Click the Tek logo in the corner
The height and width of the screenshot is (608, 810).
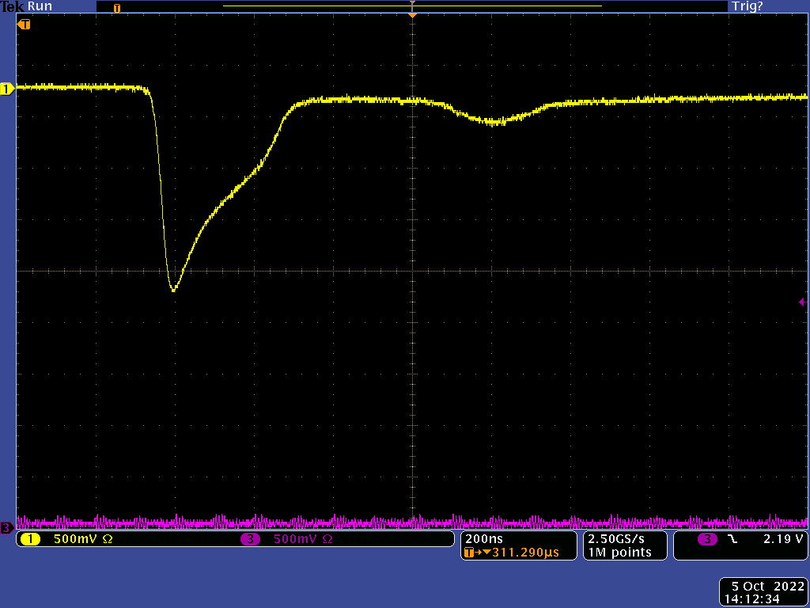tap(13, 6)
